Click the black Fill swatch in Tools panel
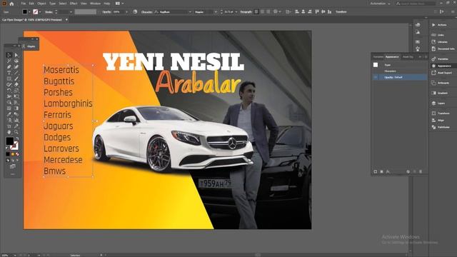 click(9, 141)
